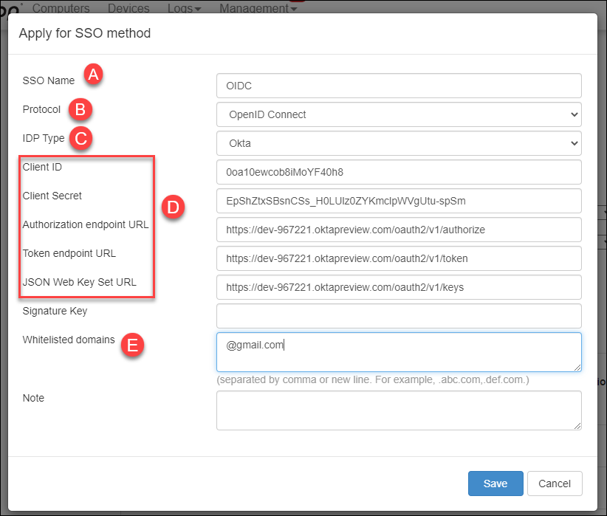Click the Cancel button
Viewport: 607px width, 516px height.
coord(555,484)
